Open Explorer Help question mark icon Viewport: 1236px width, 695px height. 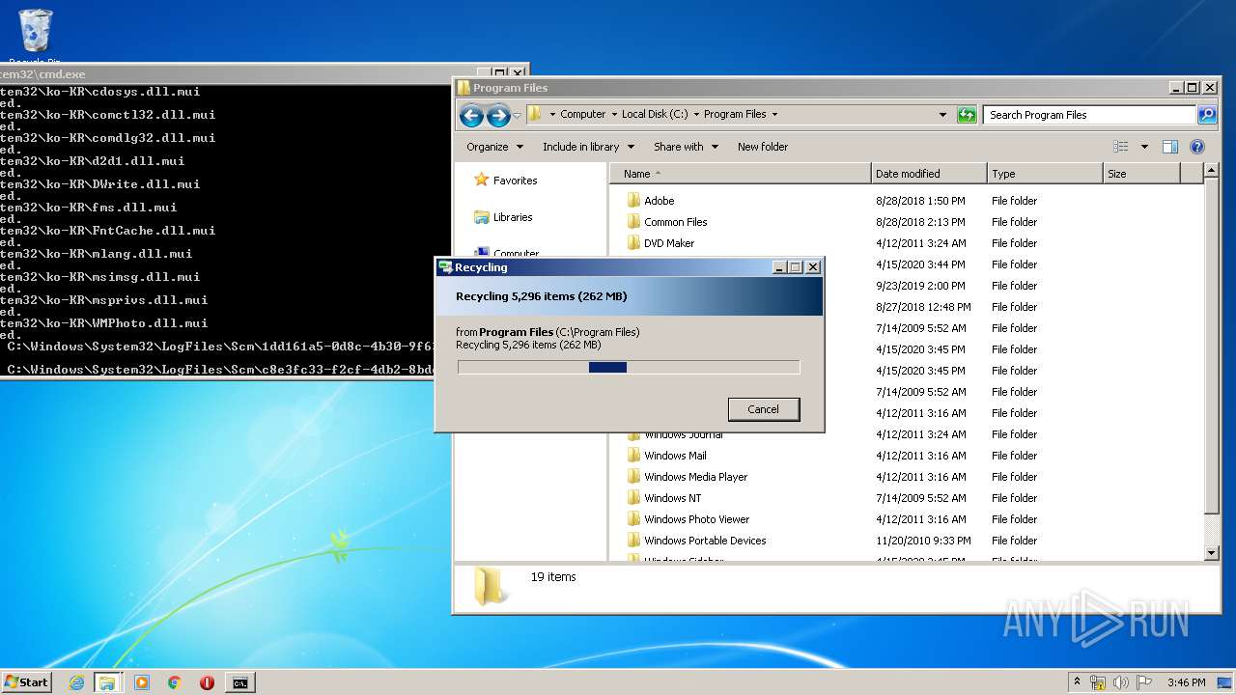click(1197, 147)
